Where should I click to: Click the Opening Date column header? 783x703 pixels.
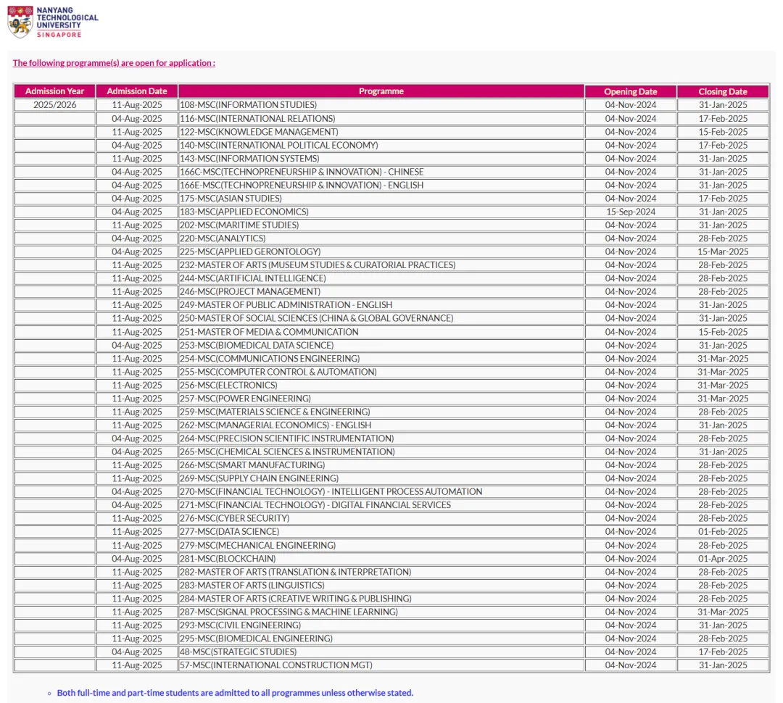click(x=630, y=92)
